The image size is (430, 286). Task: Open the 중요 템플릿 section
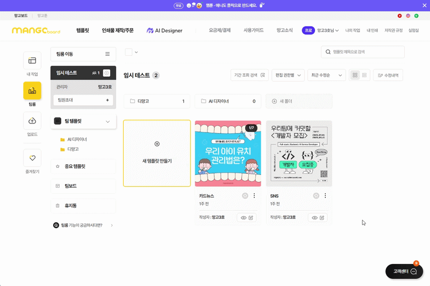pyautogui.click(x=83, y=166)
